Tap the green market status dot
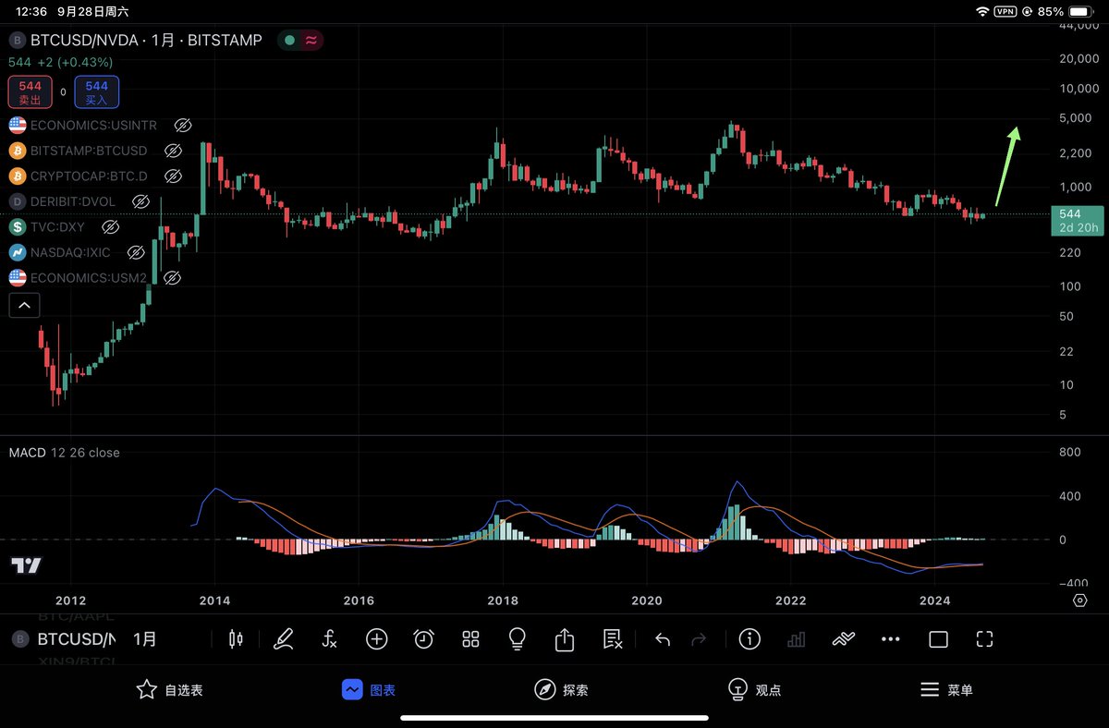This screenshot has width=1109, height=728. [290, 41]
